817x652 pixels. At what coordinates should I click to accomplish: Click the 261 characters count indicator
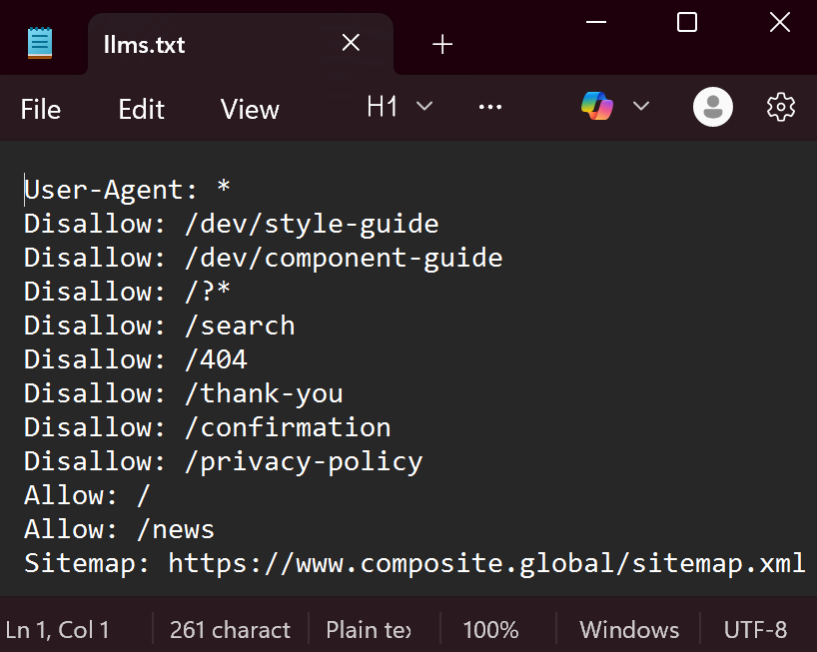point(229,629)
